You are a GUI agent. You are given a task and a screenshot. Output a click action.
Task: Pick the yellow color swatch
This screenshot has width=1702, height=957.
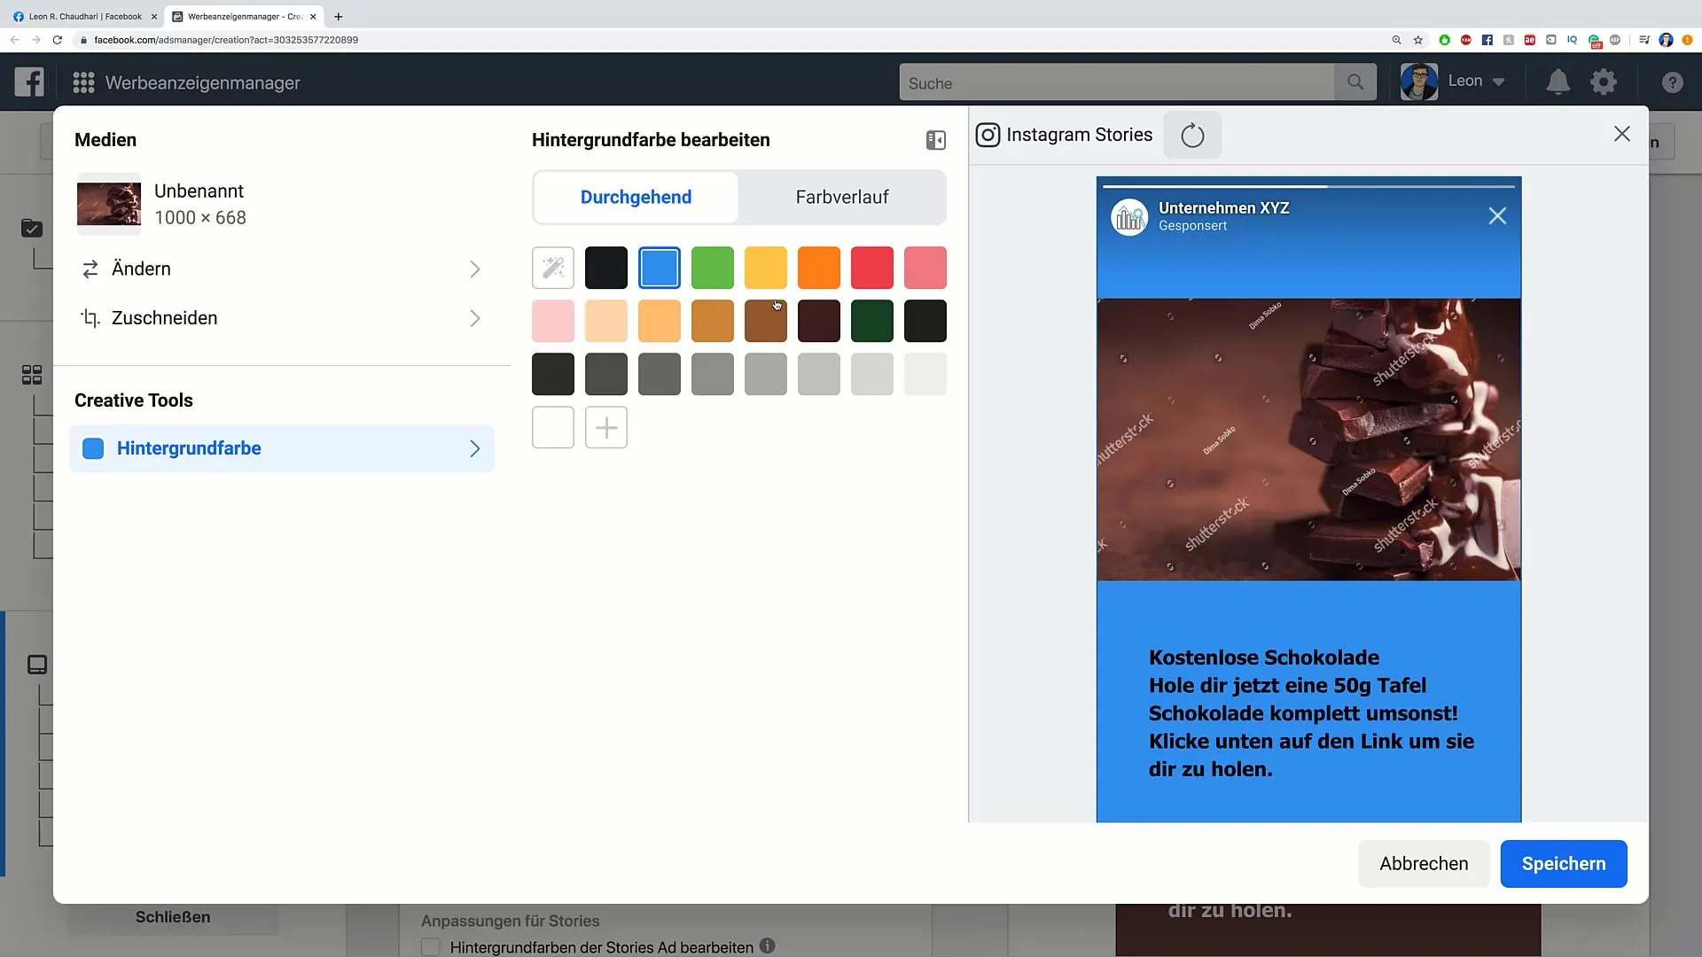click(x=766, y=268)
